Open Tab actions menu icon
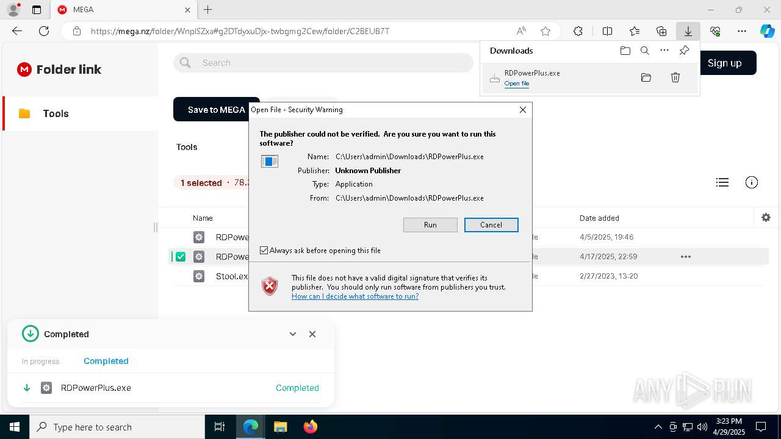The width and height of the screenshot is (781, 439). point(37,10)
